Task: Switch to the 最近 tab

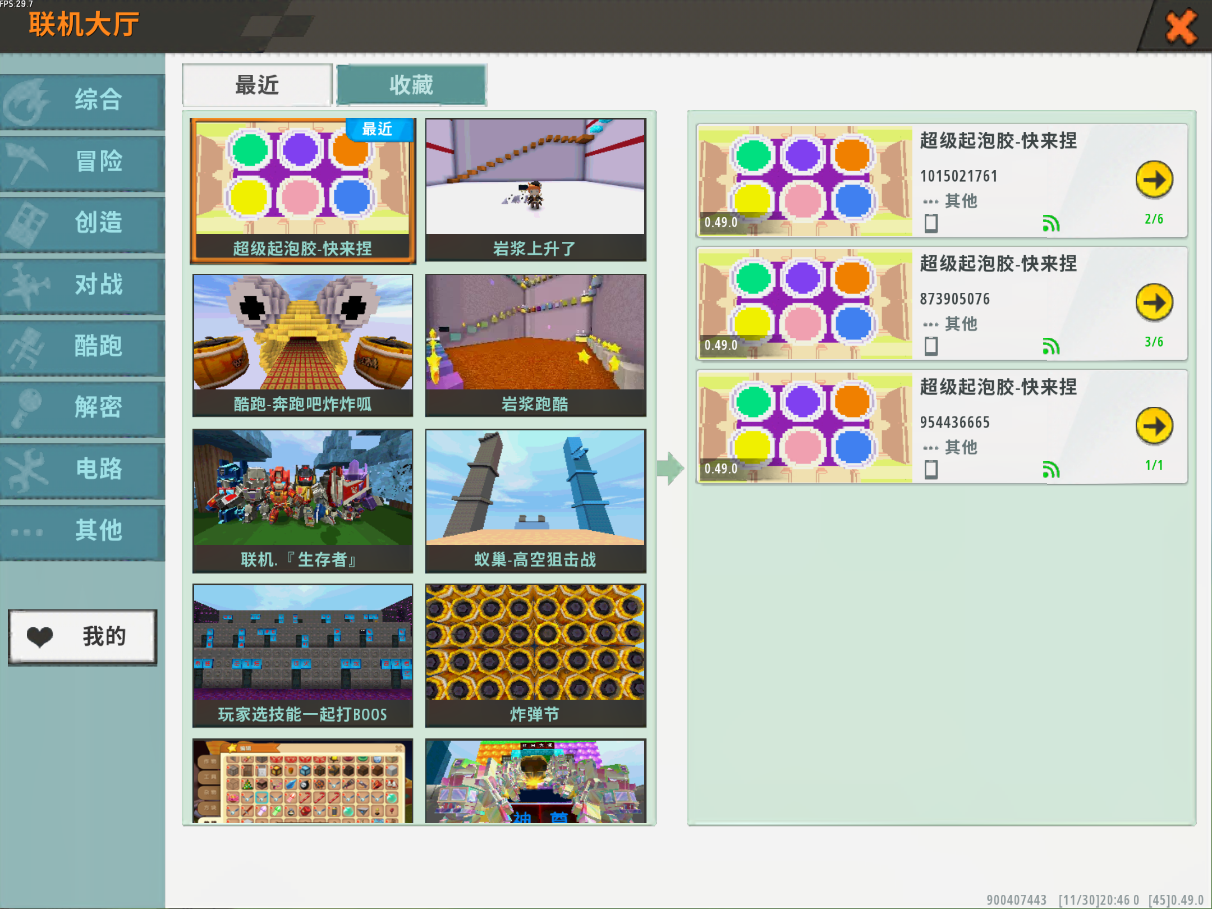Action: click(x=257, y=85)
